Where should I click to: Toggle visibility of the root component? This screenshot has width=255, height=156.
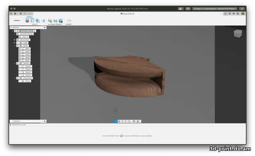pos(16,31)
